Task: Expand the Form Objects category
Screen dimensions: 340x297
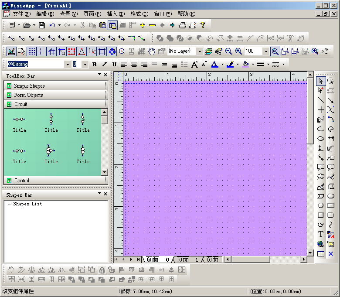Action: coord(28,95)
